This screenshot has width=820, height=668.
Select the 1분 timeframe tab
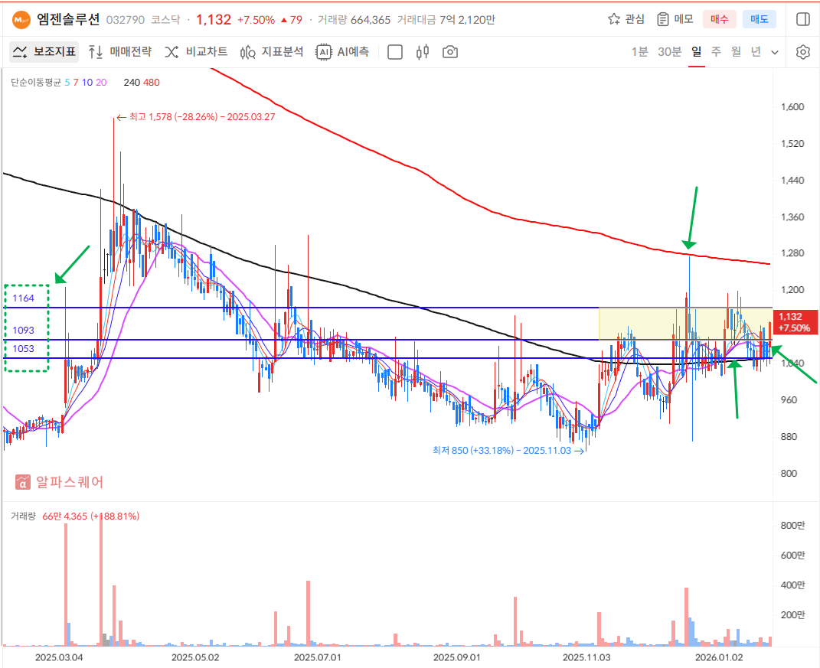tap(639, 52)
